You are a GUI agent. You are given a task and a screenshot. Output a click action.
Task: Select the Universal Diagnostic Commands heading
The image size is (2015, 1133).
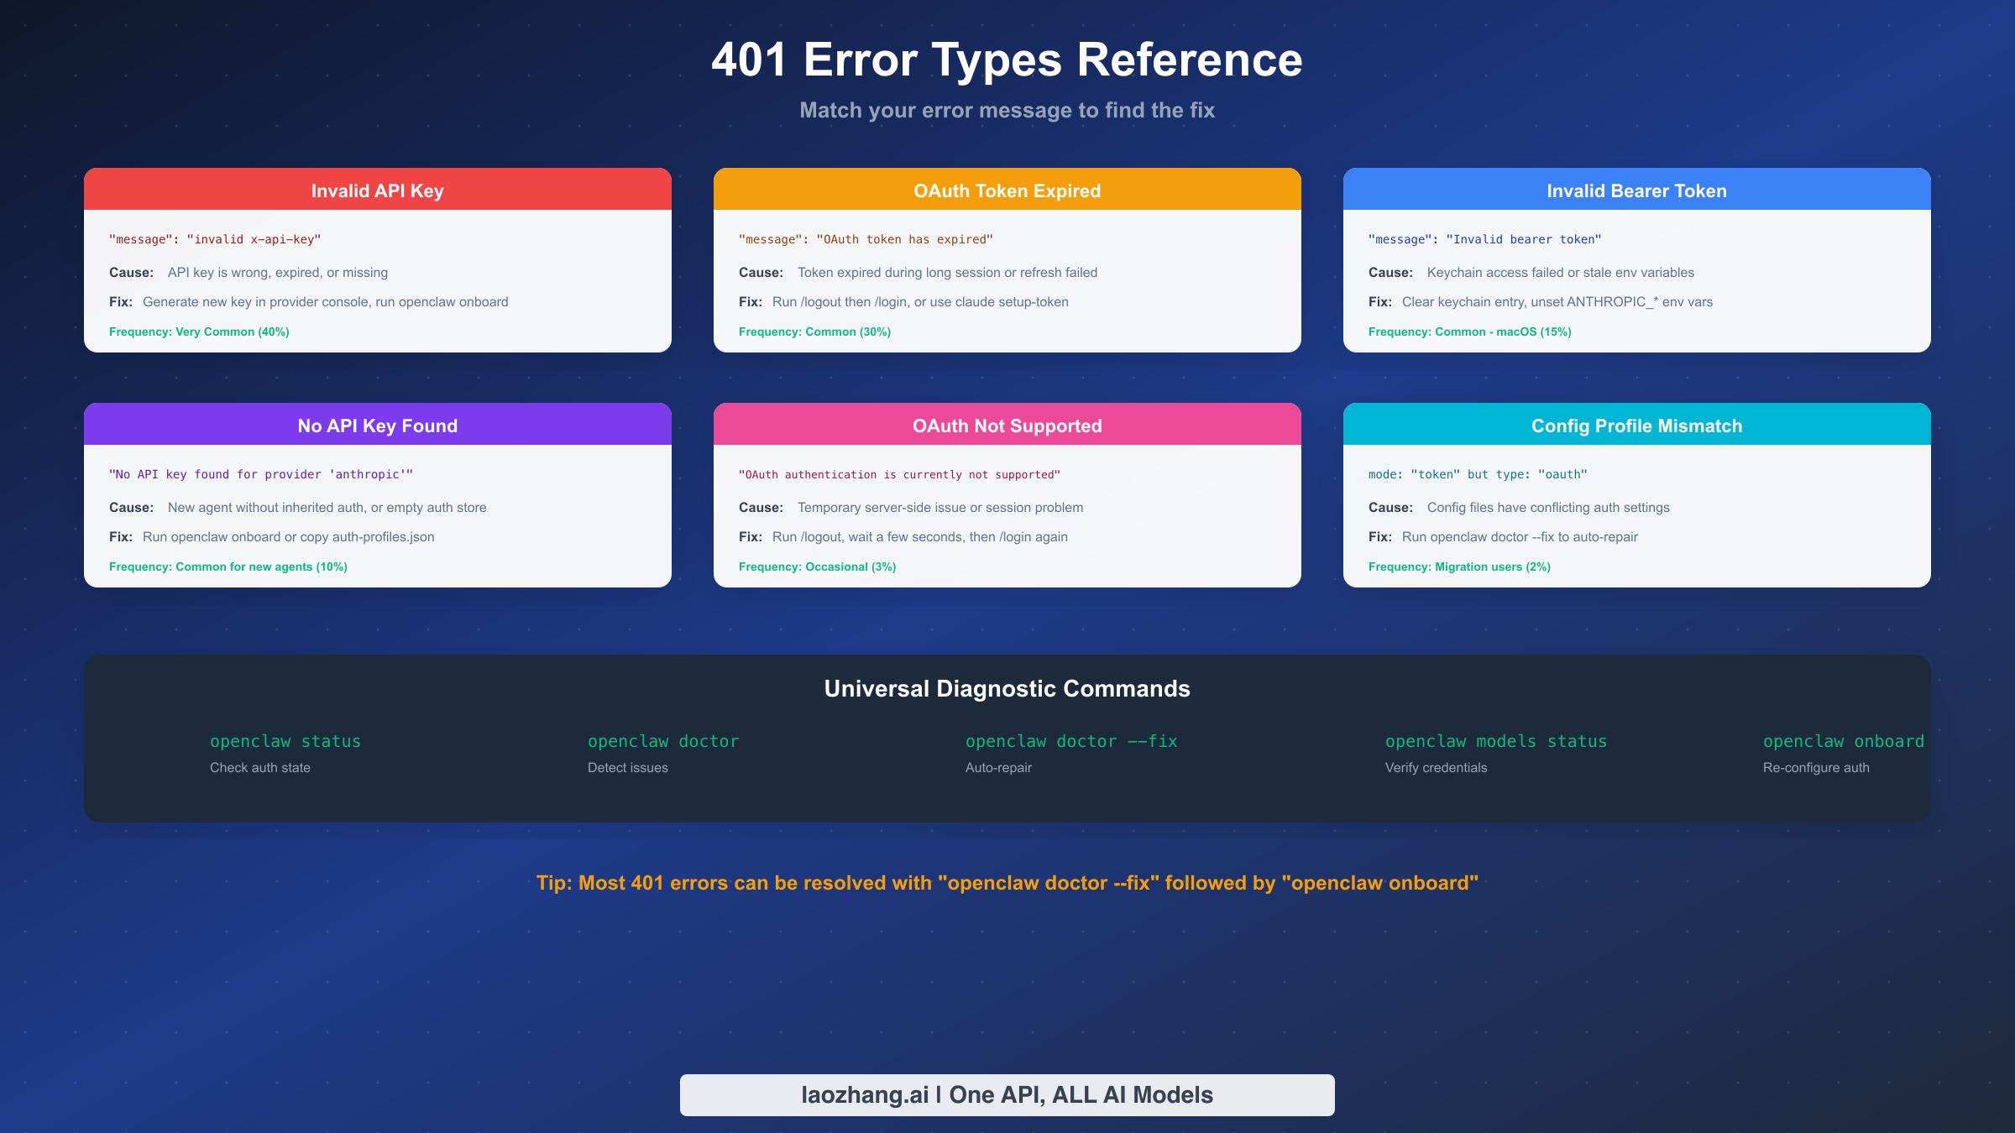click(x=1007, y=688)
